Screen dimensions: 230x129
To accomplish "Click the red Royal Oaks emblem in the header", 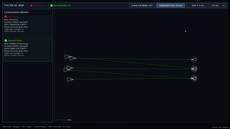I will [31, 5].
